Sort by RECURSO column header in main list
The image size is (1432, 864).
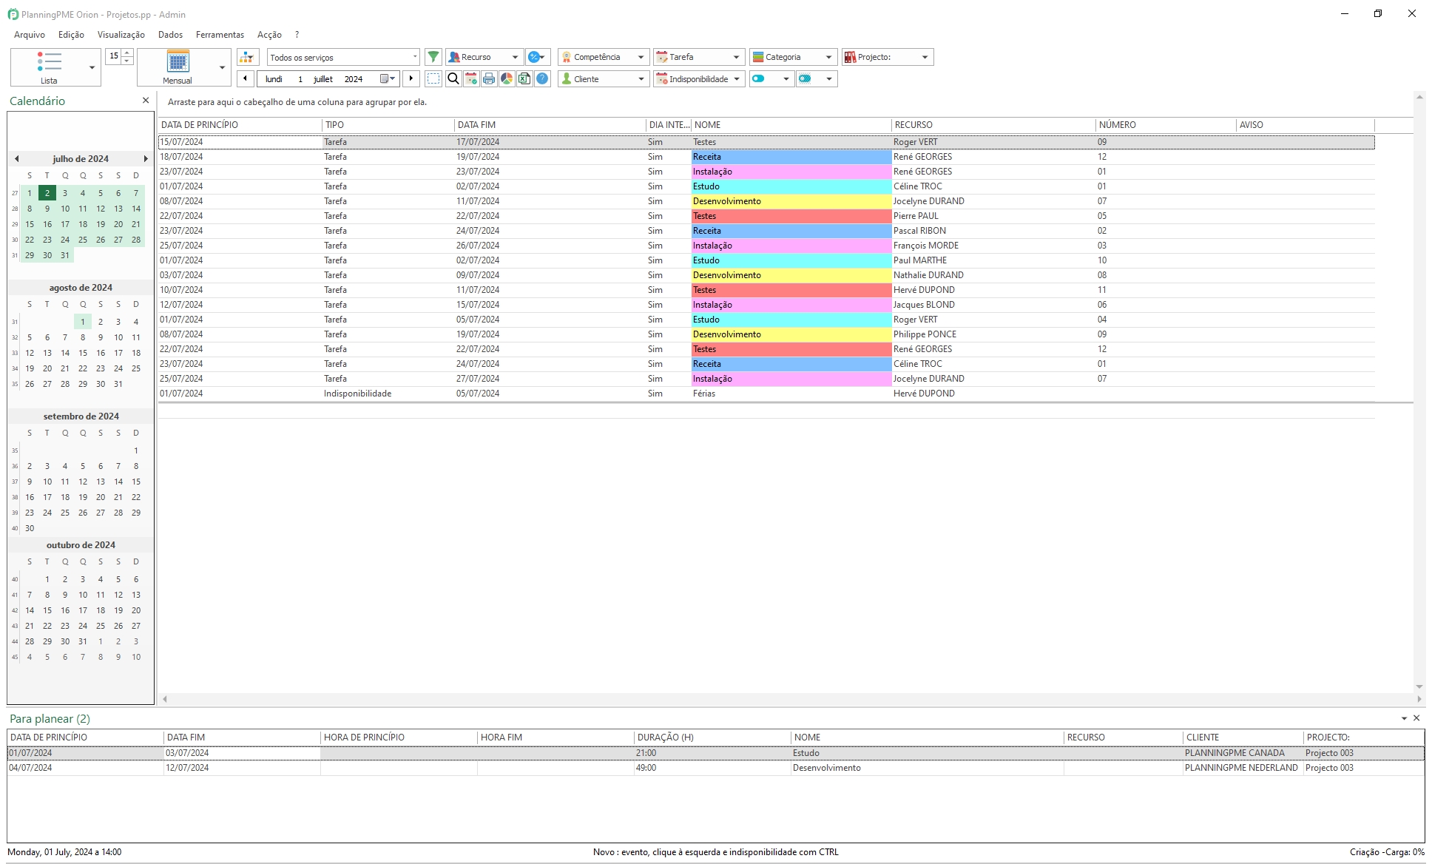(993, 125)
